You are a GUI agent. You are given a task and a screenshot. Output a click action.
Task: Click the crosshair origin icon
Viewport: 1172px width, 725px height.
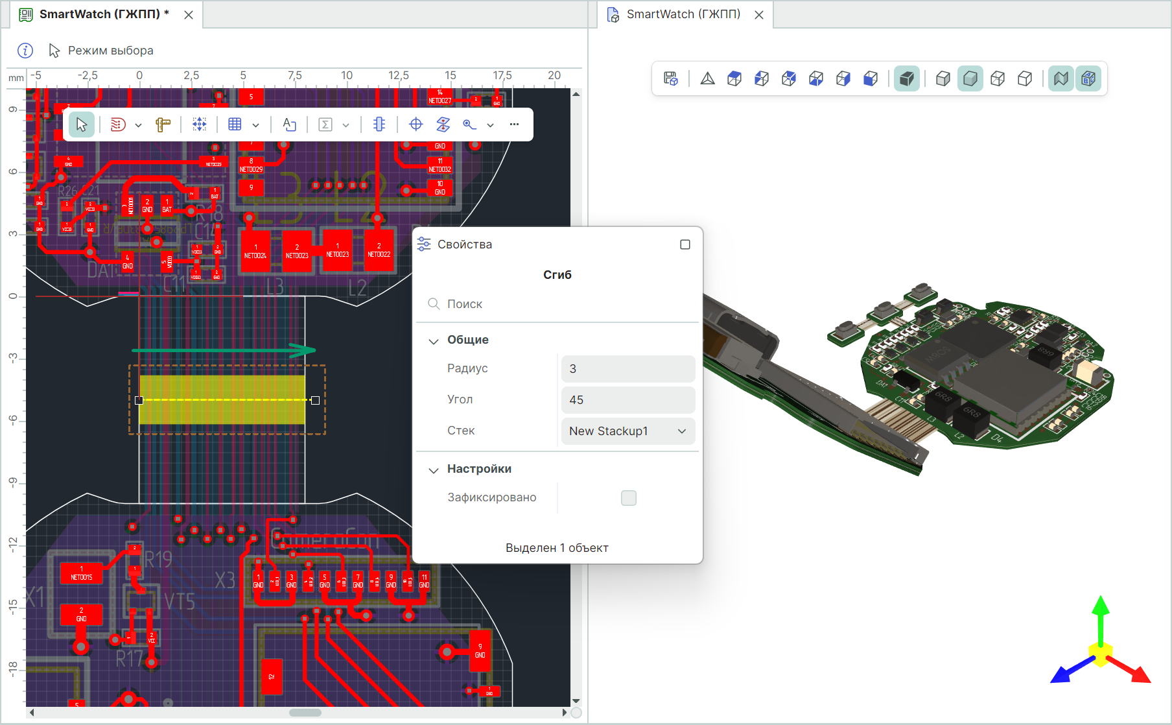[416, 125]
